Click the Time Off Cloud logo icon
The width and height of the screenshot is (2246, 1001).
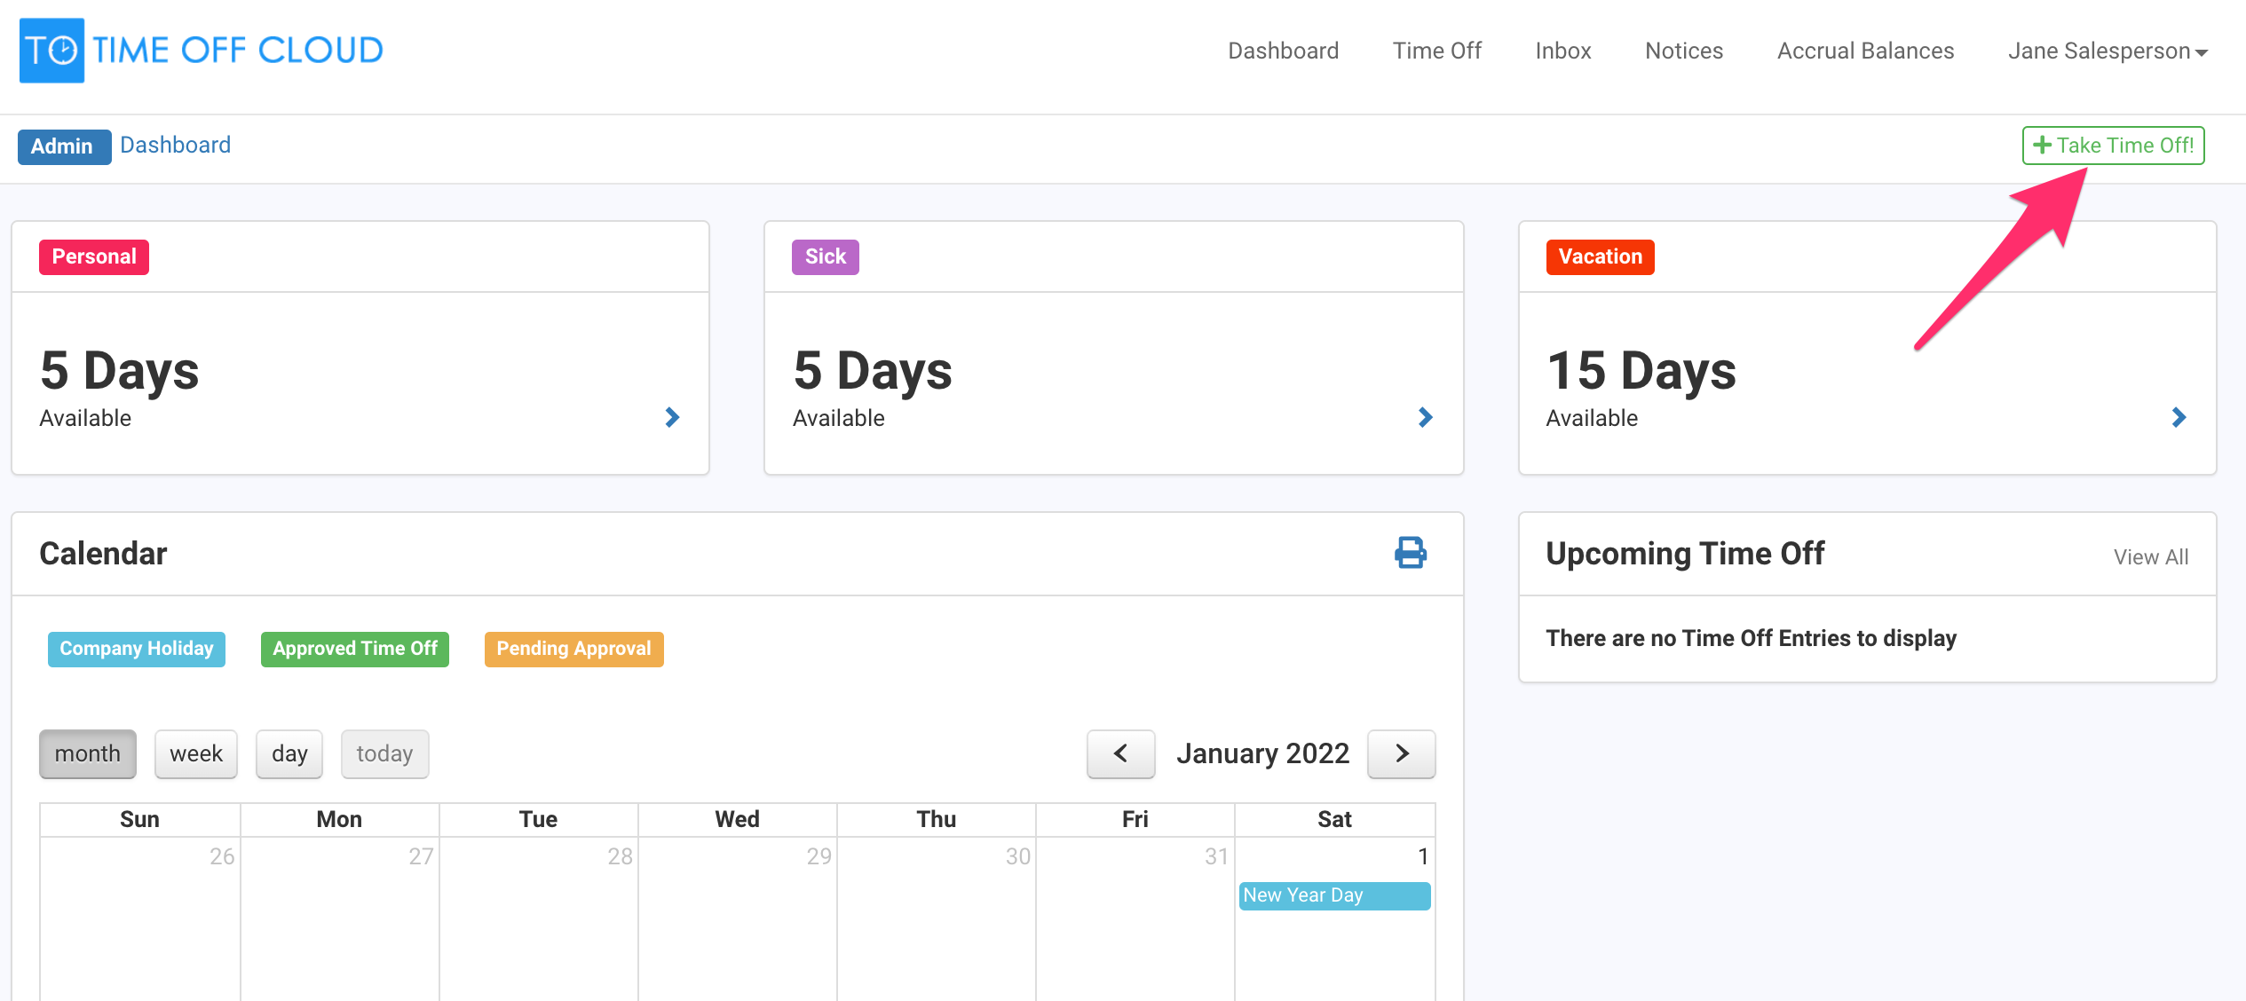pyautogui.click(x=51, y=50)
